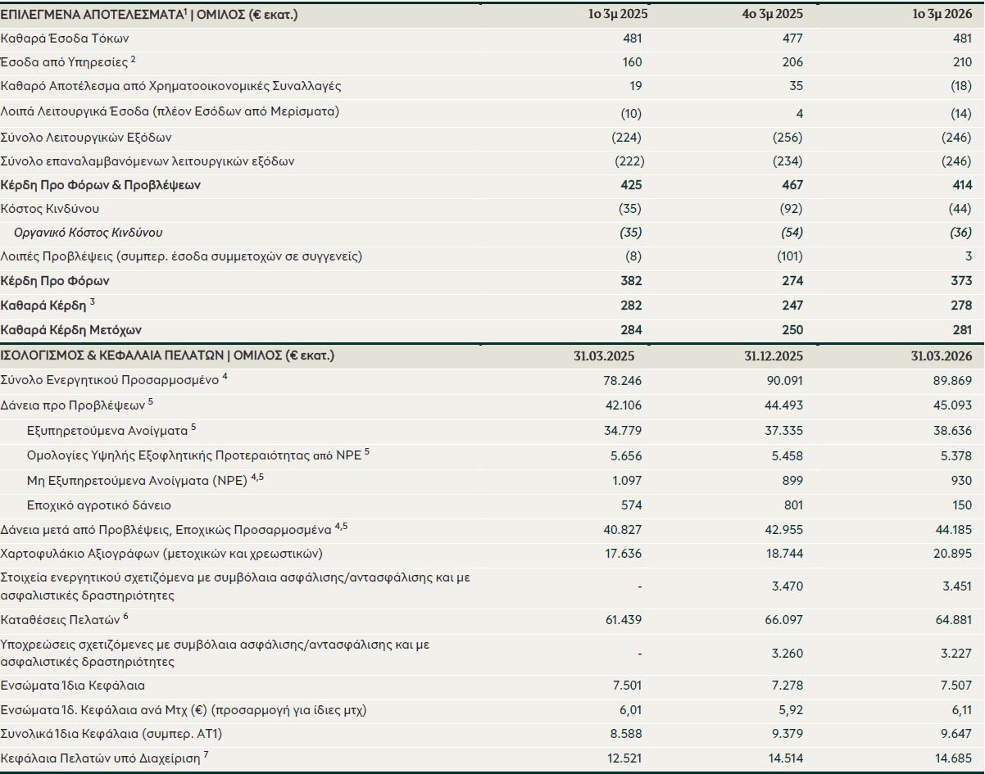Click the 6,11 tangible equity per share value
The image size is (985, 774).
tap(959, 710)
